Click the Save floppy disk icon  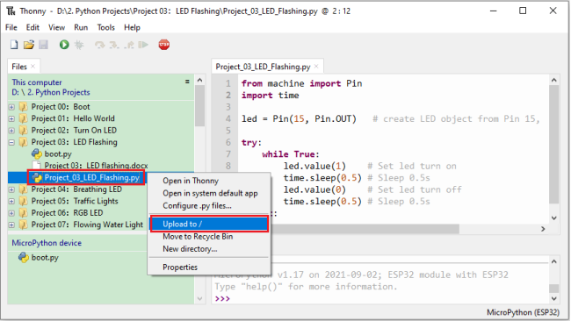43,45
